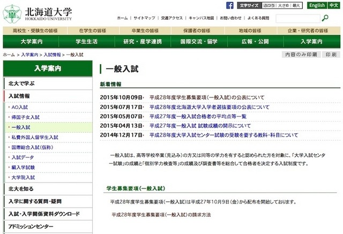The width and height of the screenshot is (343, 234).
Task: Open 国際総合入試(仮称) in the sidebar
Action: pos(32,147)
